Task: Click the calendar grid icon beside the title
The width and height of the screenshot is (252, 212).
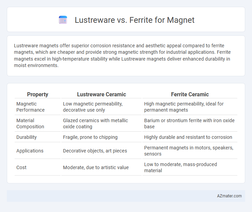Action: pos(63,20)
